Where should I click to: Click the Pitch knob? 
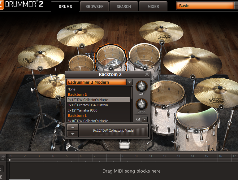tap(141, 104)
